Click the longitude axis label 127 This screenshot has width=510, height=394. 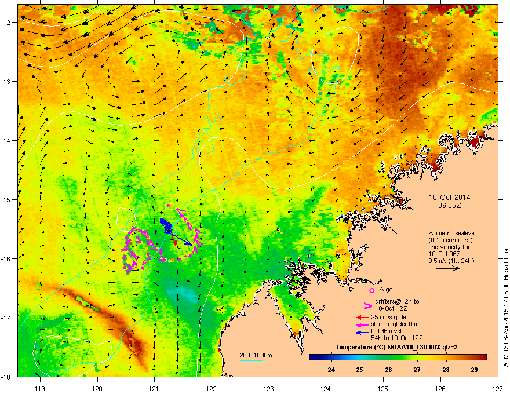tap(498, 388)
